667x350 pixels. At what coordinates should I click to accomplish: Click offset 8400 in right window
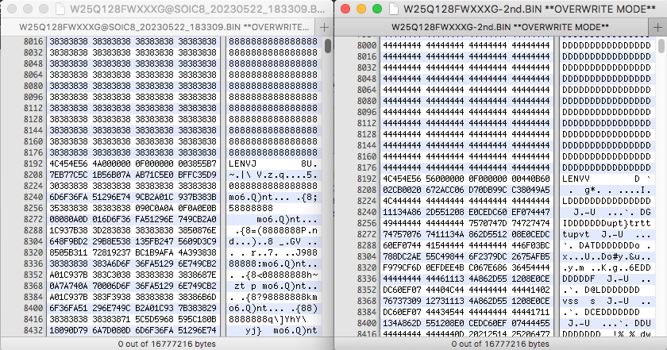(367, 323)
